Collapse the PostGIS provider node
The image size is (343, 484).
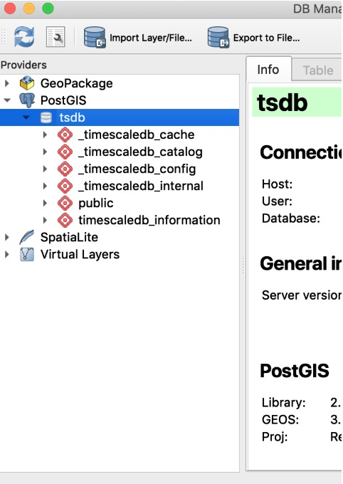[7, 100]
